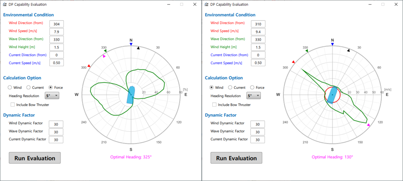Click the app icon in right window title bar

point(207,4)
